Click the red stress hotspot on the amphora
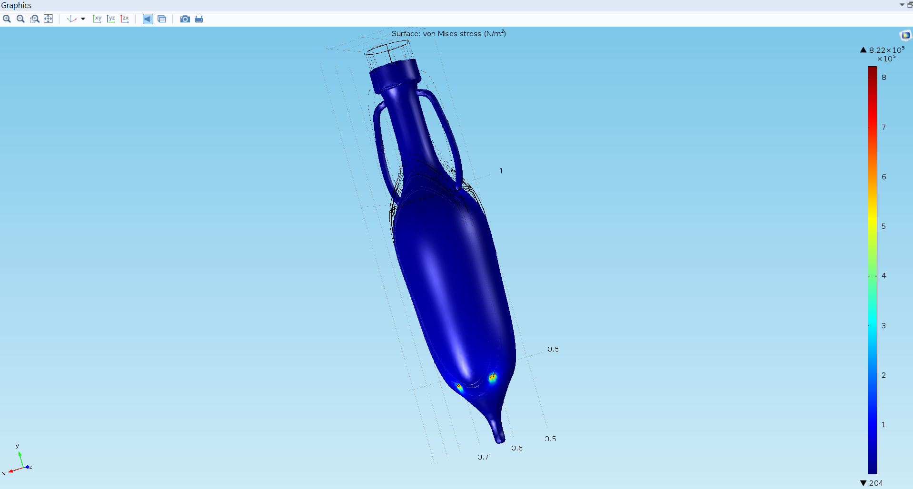913x489 pixels. click(493, 378)
